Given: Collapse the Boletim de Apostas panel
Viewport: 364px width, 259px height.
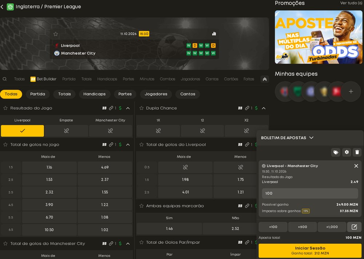Looking at the screenshot, I should point(312,138).
